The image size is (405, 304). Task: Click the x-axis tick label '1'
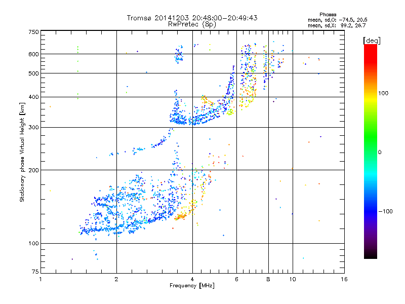[40, 279]
